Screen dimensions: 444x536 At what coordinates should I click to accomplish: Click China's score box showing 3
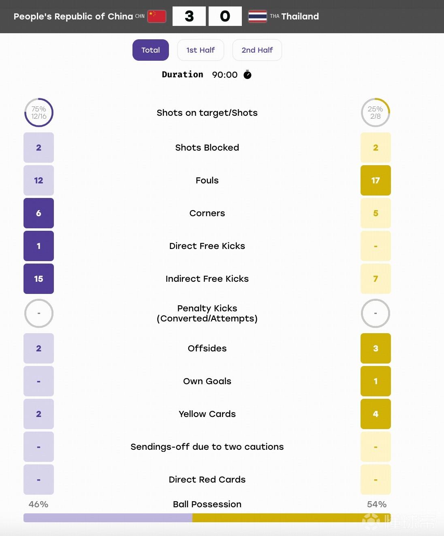[189, 16]
